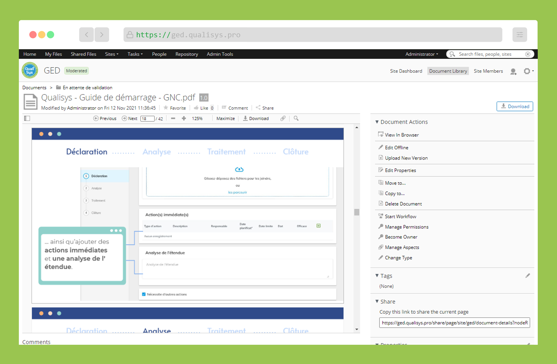This screenshot has height=364, width=557.
Task: Click Edit Properties action
Action: [x=397, y=170]
